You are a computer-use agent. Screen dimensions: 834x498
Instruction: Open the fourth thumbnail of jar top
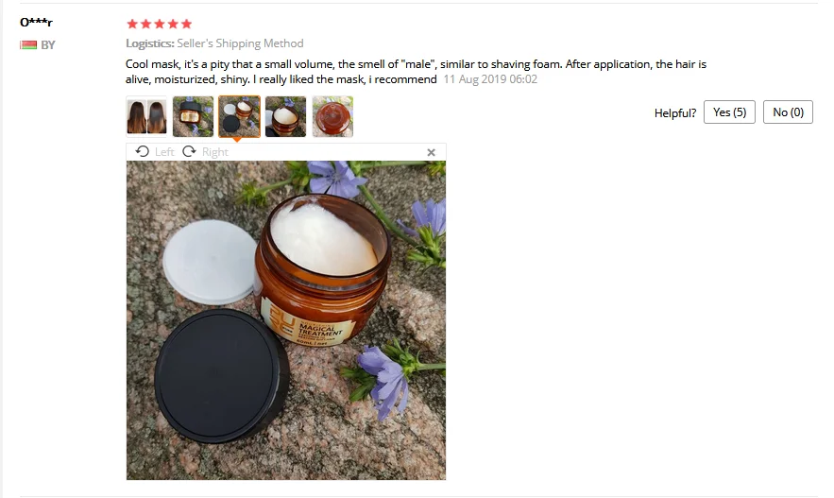point(285,116)
